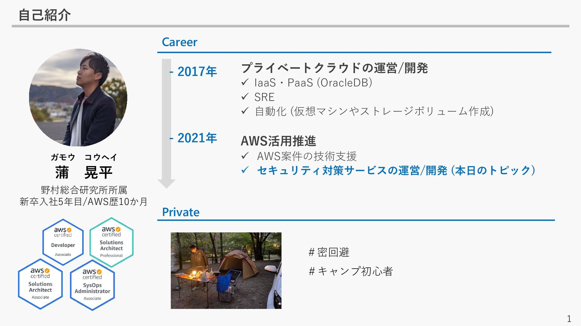
Task: Click the blue セキュリティ対策サービス bullet line
Action: (396, 171)
